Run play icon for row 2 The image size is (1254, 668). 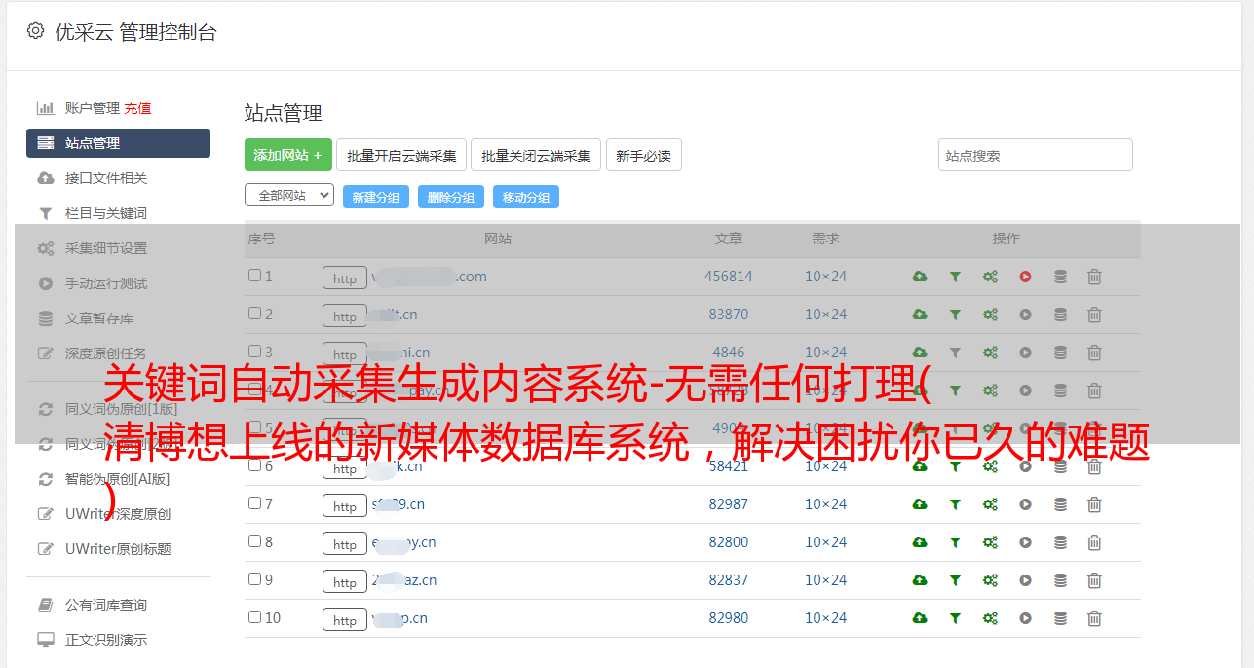point(1025,315)
